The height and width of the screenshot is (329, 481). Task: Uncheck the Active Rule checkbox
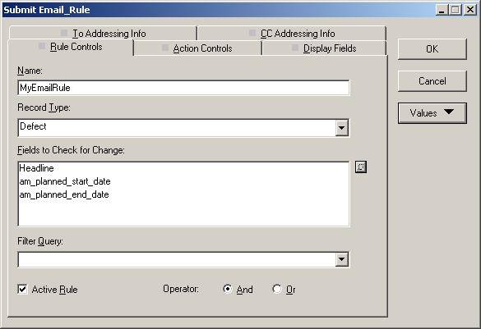click(22, 290)
